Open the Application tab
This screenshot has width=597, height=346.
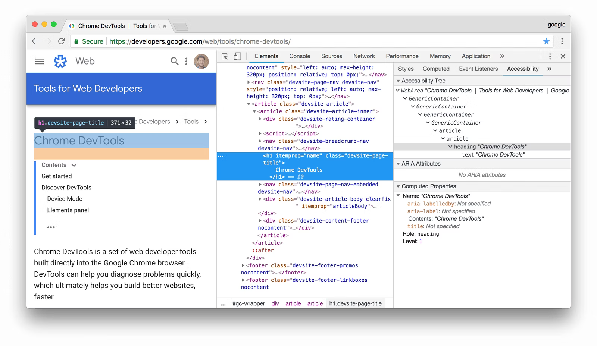tap(476, 56)
